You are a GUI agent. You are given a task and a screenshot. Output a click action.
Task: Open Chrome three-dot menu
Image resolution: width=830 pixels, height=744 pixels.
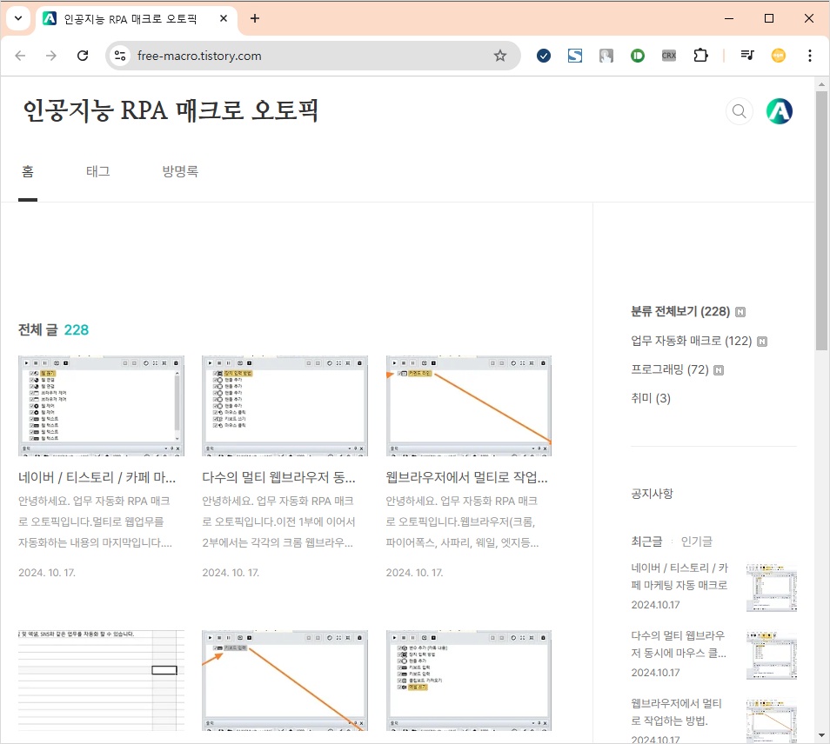pyautogui.click(x=809, y=56)
